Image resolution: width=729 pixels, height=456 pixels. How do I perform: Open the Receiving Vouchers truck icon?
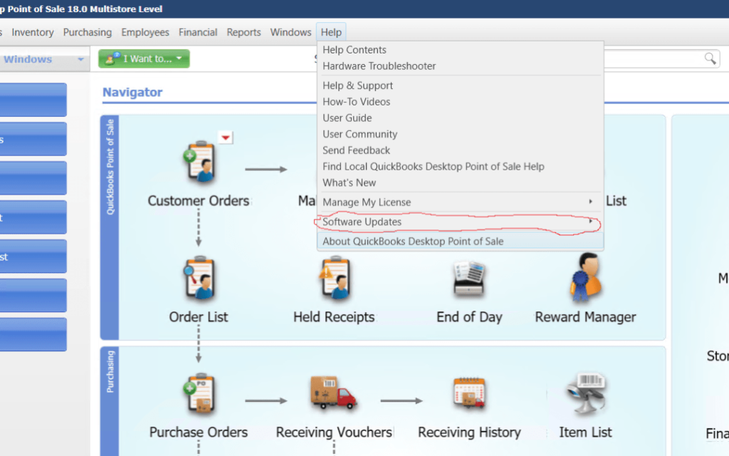333,393
